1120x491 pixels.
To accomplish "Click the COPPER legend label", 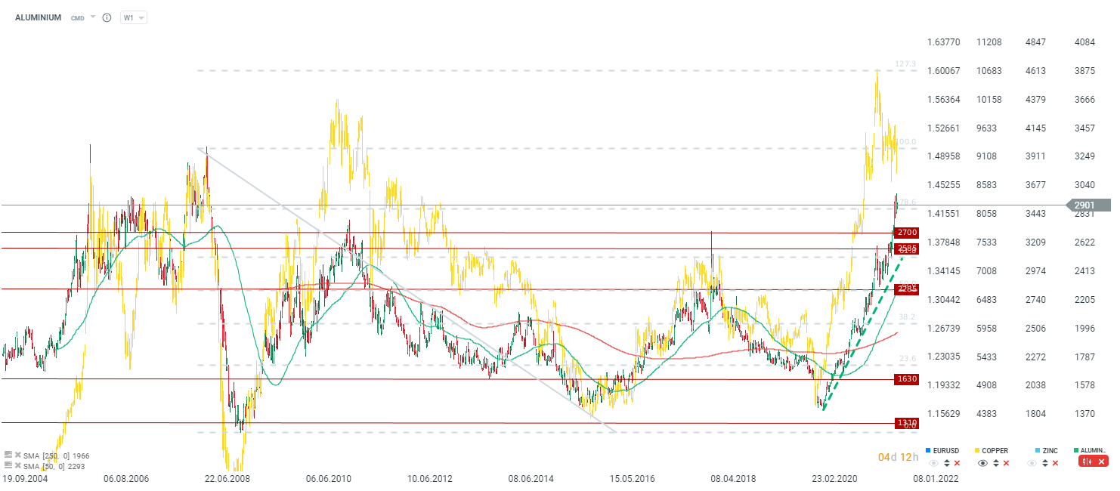I will pos(995,450).
